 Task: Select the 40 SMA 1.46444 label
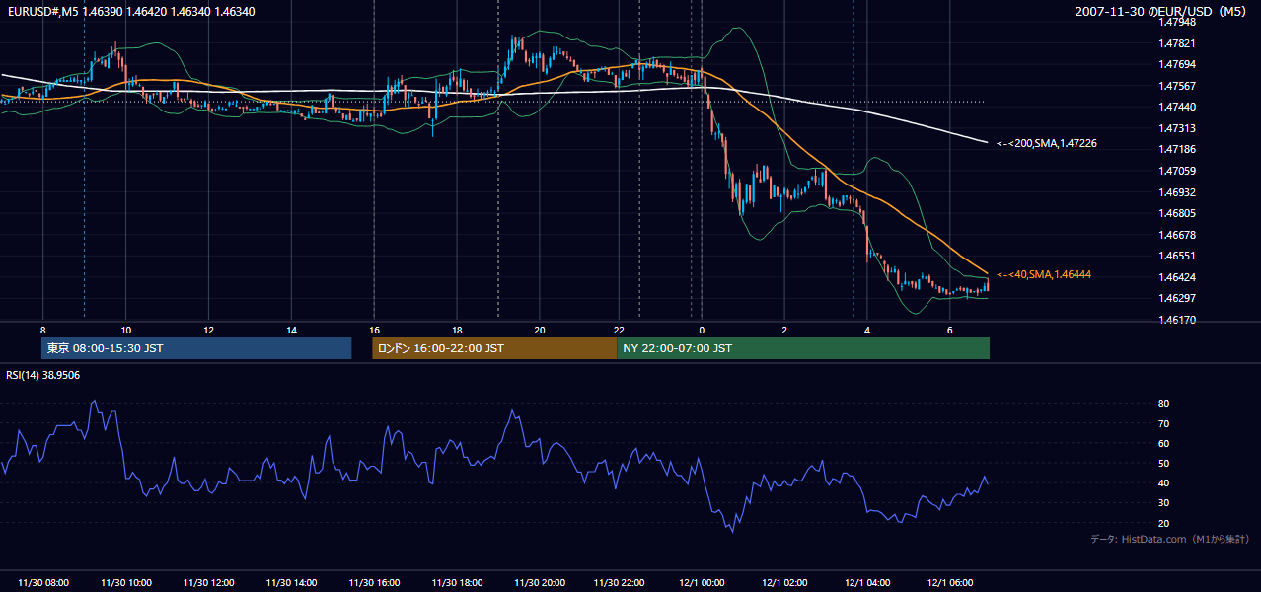click(1044, 274)
